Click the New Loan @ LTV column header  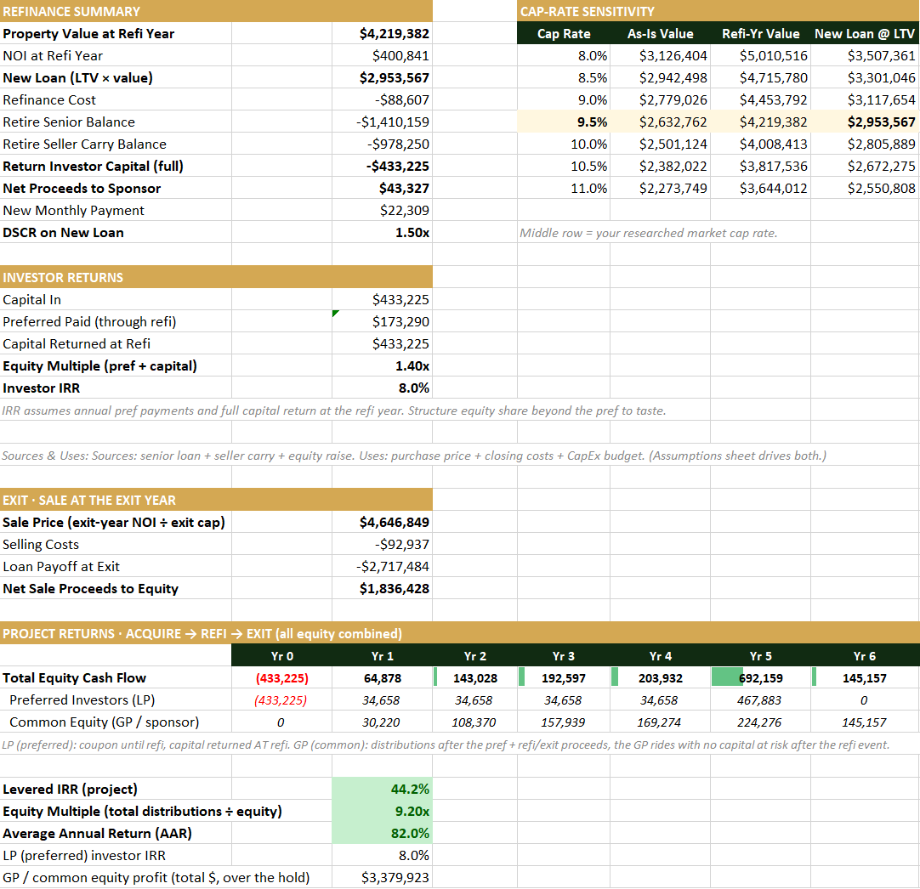point(865,33)
